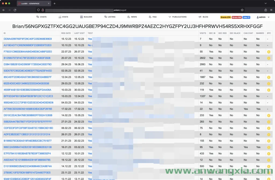The image size is (275, 180).
Task: Click the VISITS column header
Action: pyautogui.click(x=203, y=33)
